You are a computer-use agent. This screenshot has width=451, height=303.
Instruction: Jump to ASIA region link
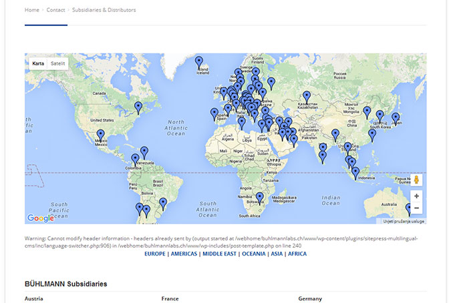277,254
